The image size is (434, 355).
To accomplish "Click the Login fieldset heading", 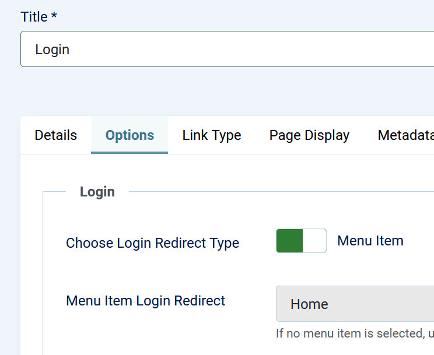I will [97, 192].
